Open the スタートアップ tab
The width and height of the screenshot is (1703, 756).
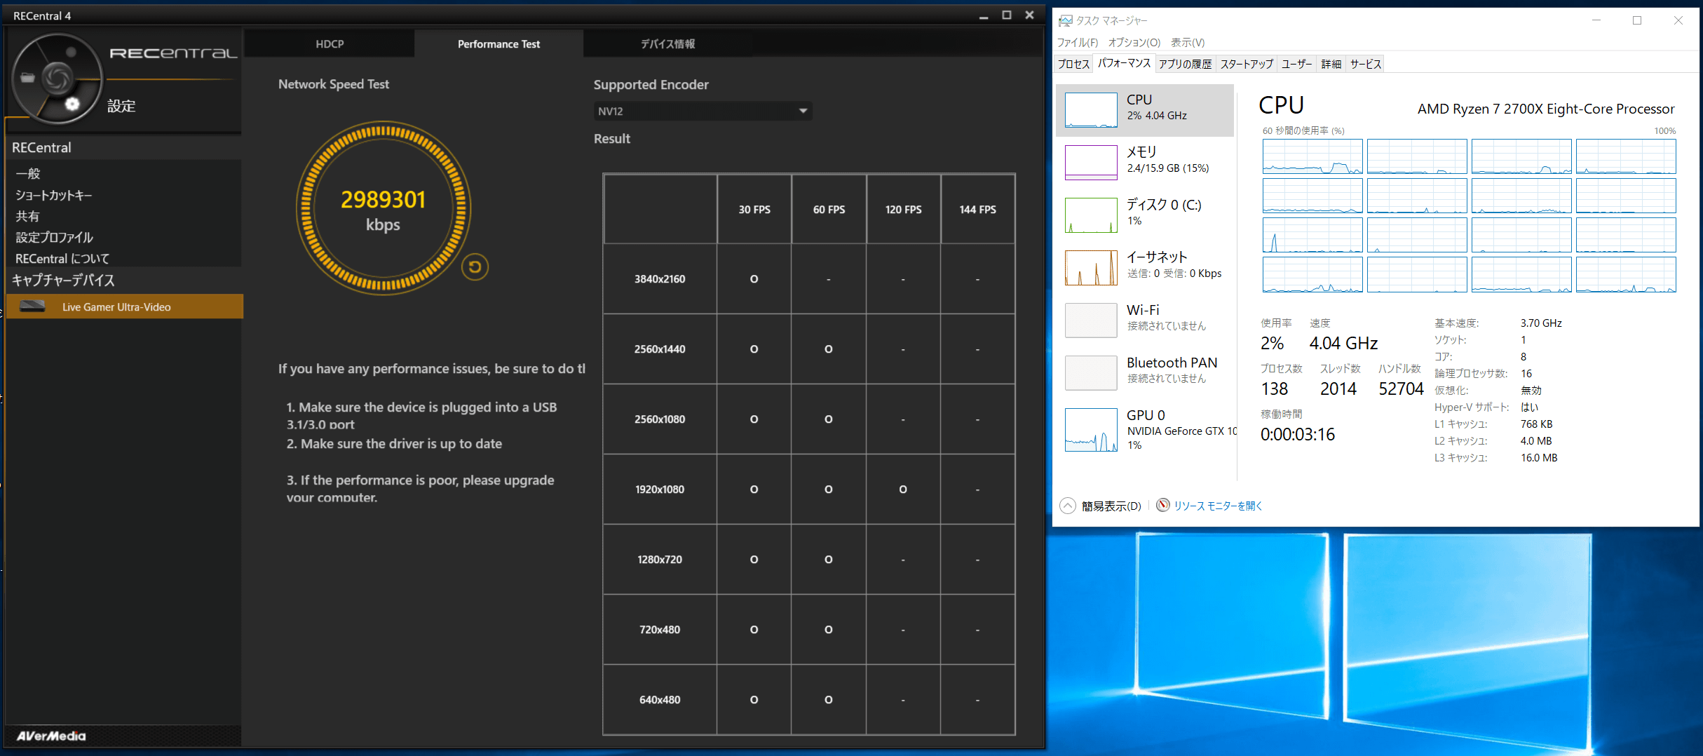coord(1247,64)
